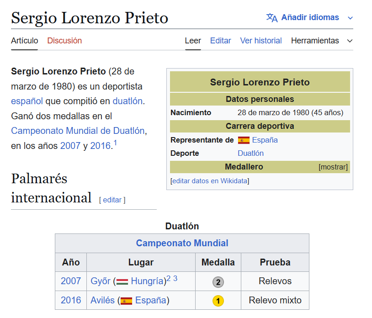The width and height of the screenshot is (372, 318).
Task: Open the Editar tab
Action: [220, 41]
